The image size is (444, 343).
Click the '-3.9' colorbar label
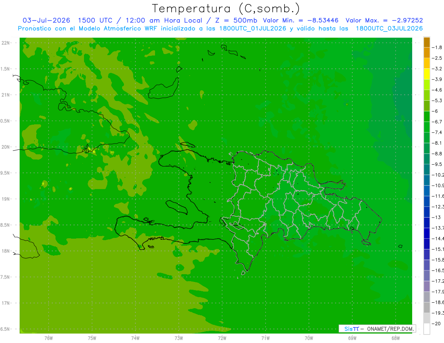pos(437,79)
